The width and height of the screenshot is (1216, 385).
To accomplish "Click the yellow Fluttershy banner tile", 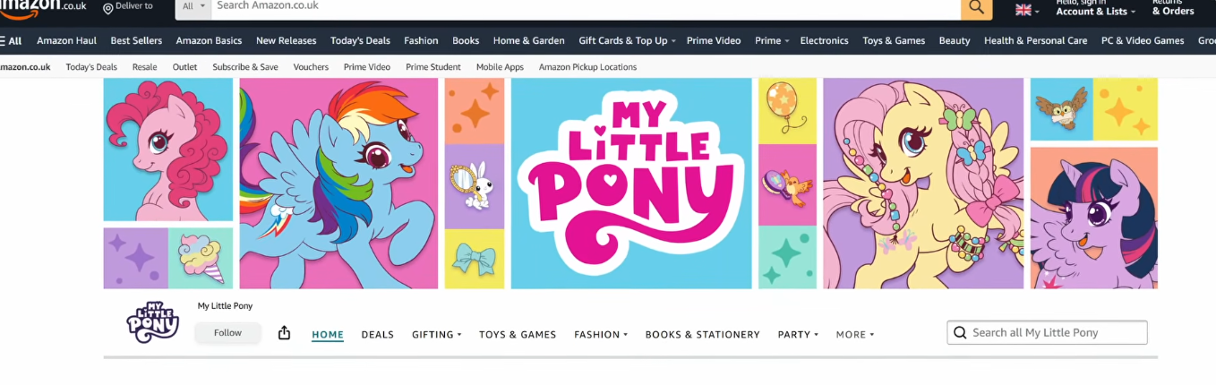I will (923, 184).
